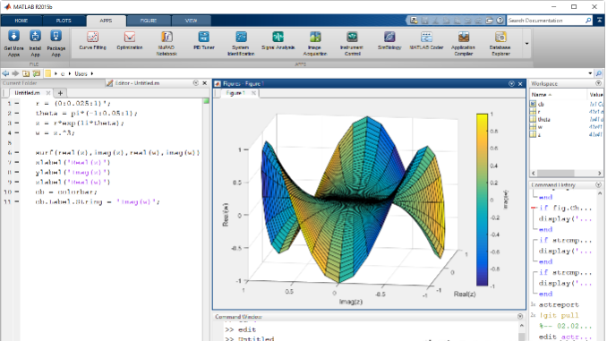The width and height of the screenshot is (607, 341).
Task: Open the Figures panel actions menu
Action: pos(511,83)
